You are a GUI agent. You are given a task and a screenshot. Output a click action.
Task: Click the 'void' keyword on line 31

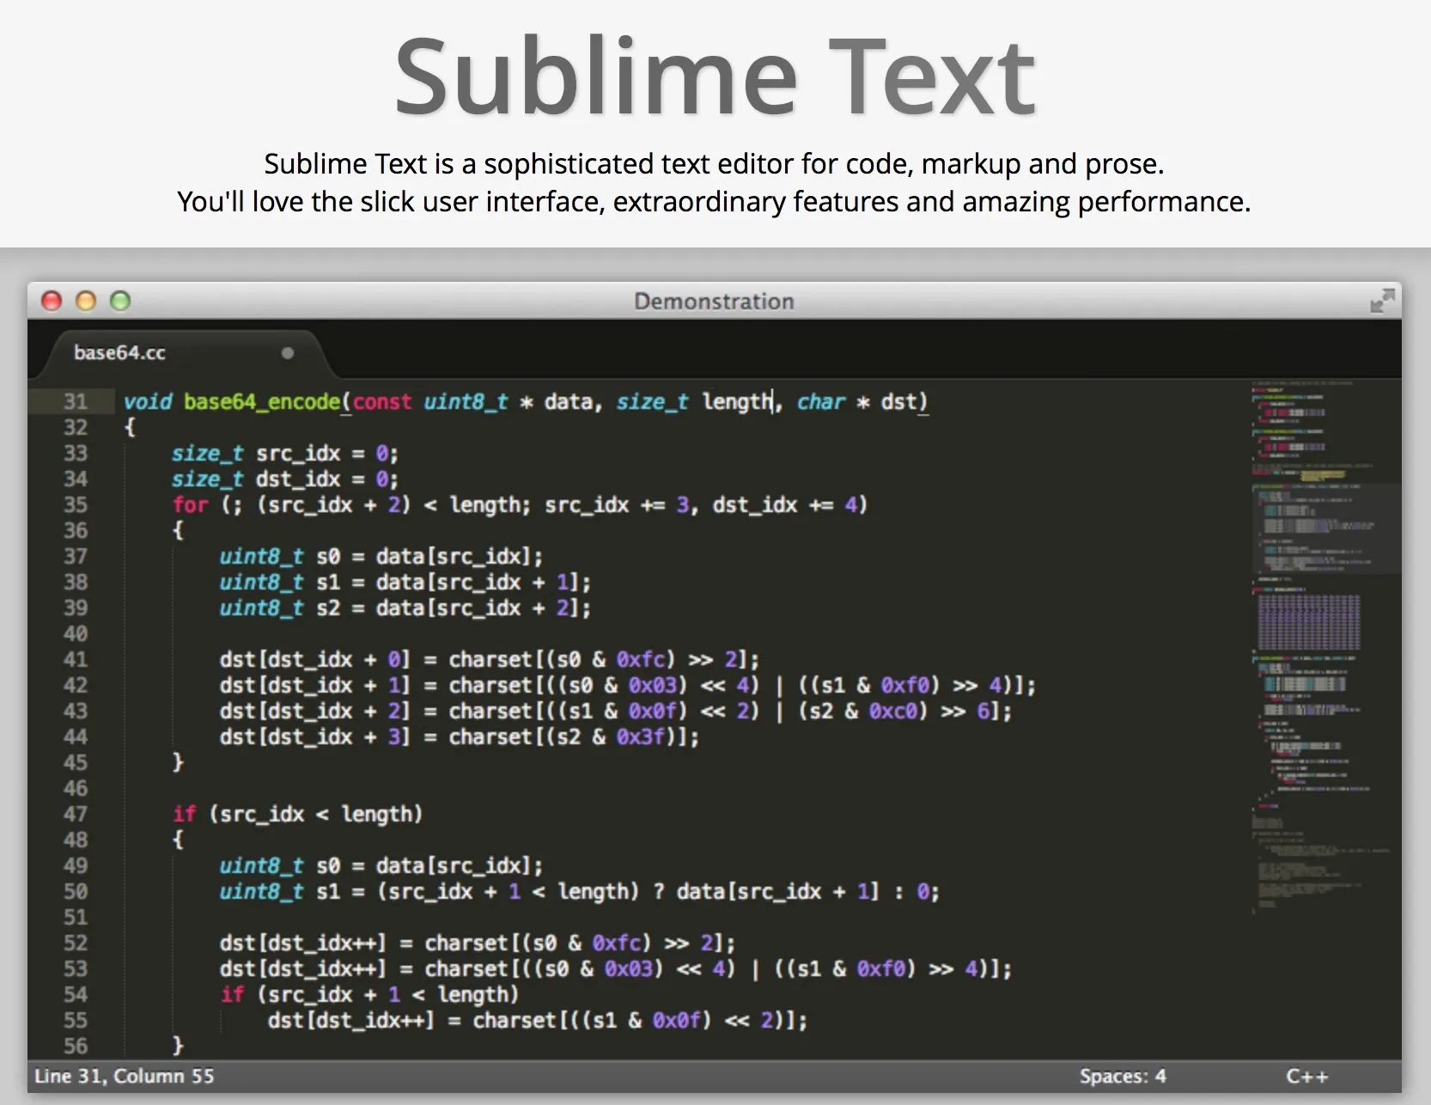[148, 401]
